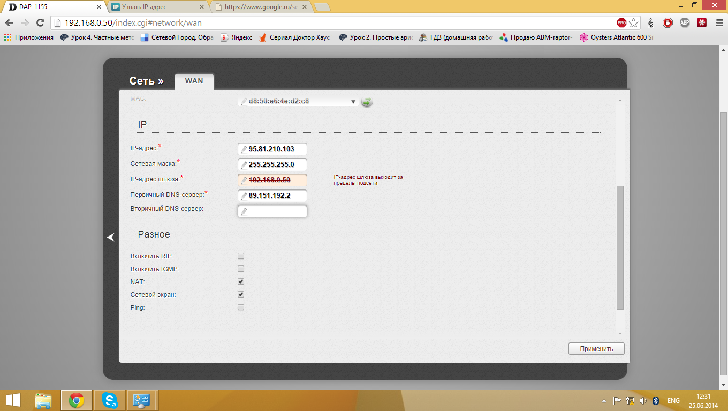Open the red PRO stop-sign icon in address bar

621,23
